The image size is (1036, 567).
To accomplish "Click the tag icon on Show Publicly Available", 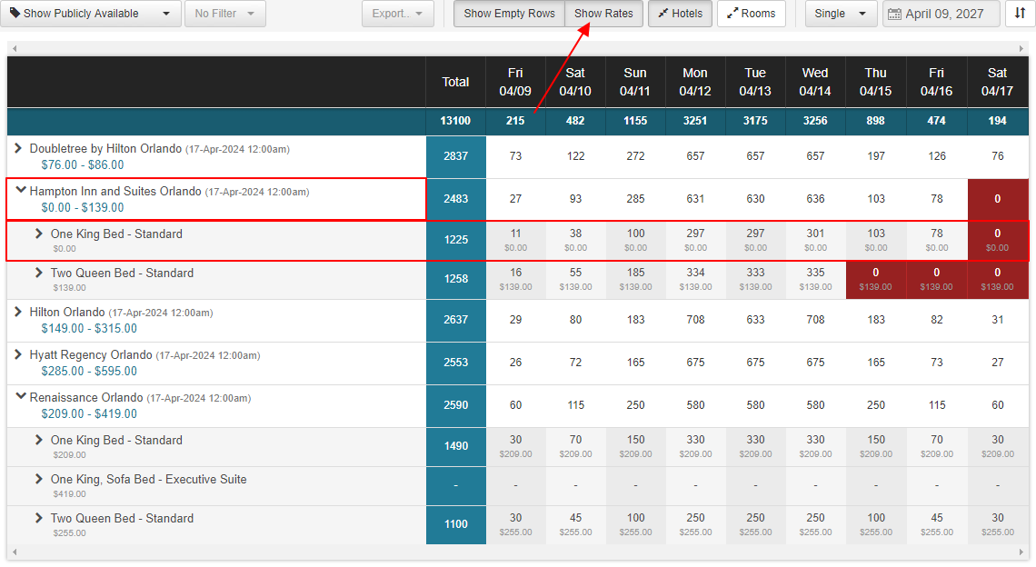I will (x=15, y=14).
